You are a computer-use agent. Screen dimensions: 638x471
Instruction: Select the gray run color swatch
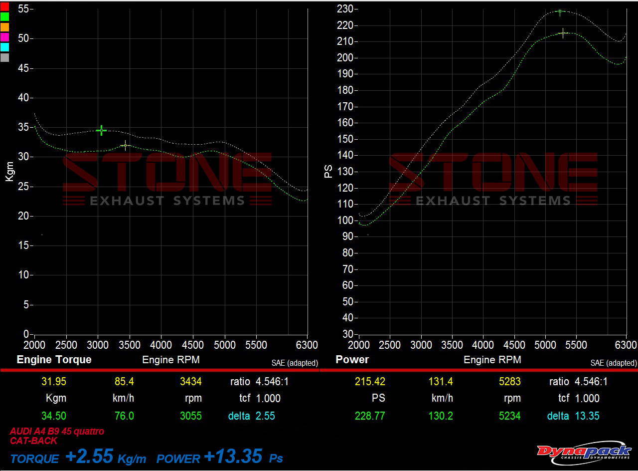click(4, 57)
